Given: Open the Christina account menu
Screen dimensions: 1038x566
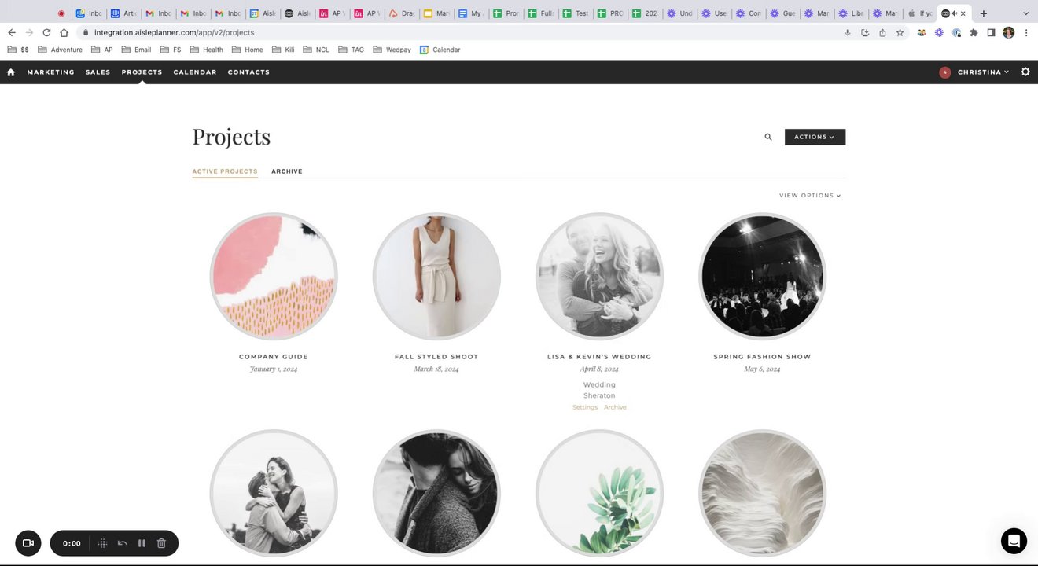Looking at the screenshot, I should (x=983, y=72).
